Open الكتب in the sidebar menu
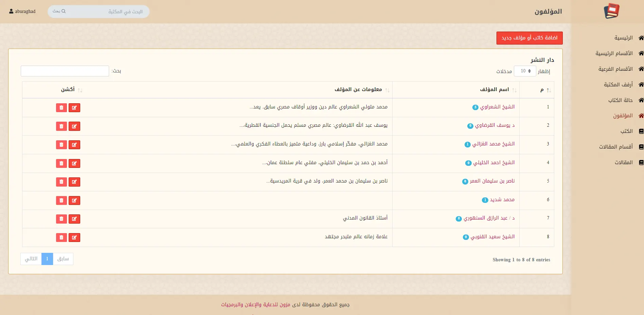 coord(626,131)
